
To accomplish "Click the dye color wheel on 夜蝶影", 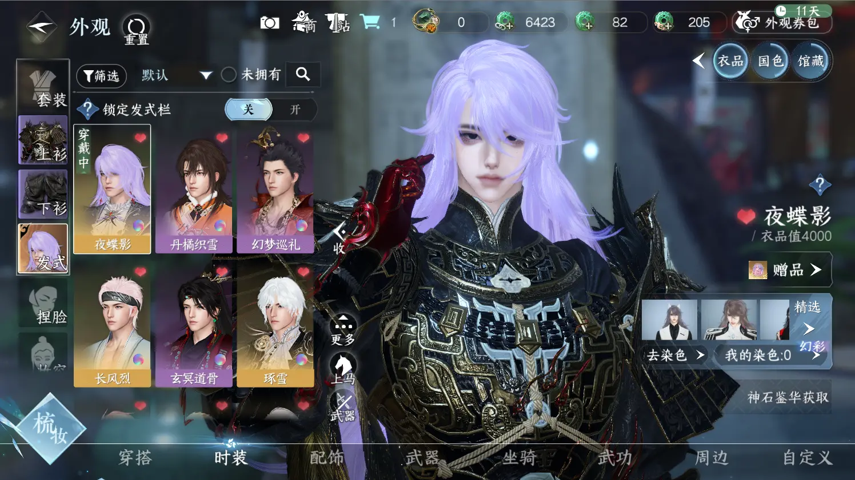I will tap(138, 225).
